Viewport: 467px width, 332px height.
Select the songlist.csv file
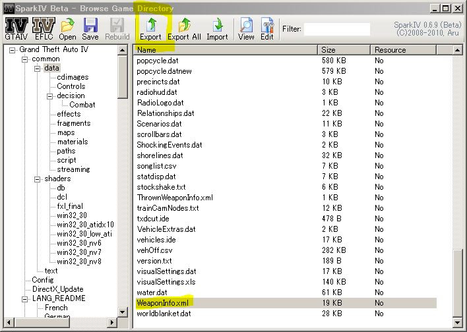click(156, 166)
